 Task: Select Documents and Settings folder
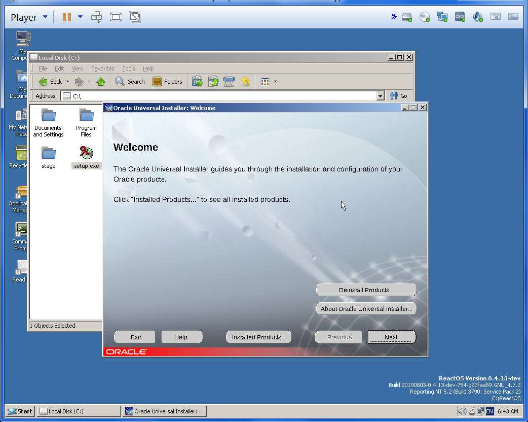48,122
